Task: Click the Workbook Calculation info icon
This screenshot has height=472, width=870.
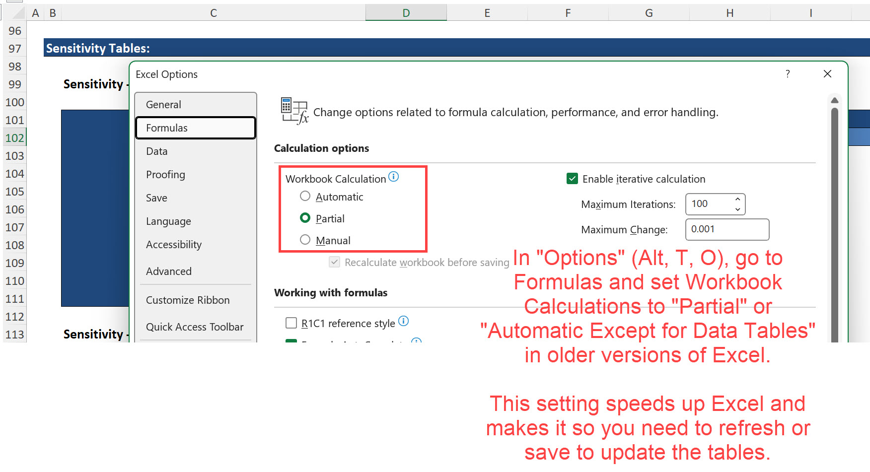Action: pyautogui.click(x=393, y=177)
